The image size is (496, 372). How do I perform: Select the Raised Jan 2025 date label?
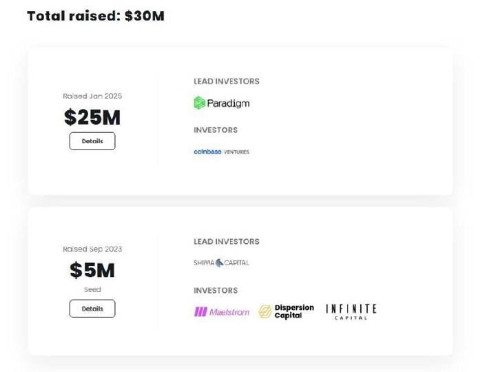[92, 96]
